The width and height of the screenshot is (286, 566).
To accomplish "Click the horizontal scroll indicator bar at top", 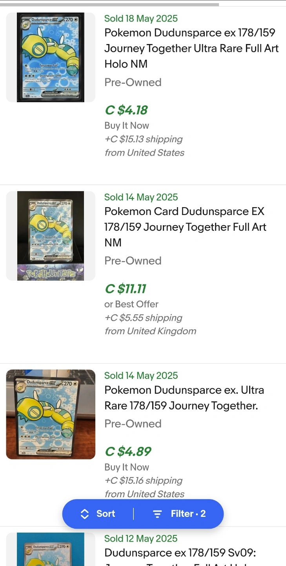I will point(109,5).
